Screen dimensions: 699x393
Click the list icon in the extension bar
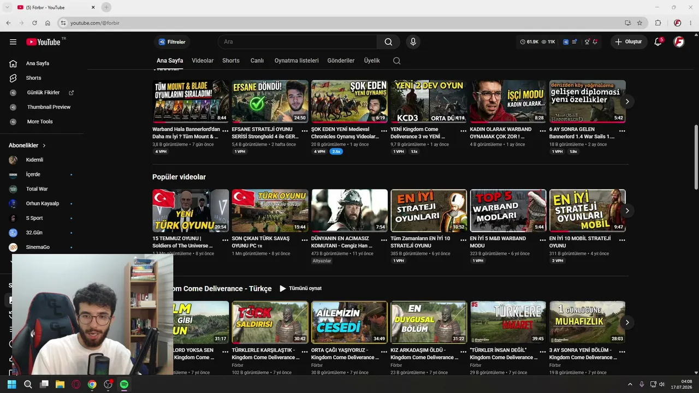pos(574,42)
